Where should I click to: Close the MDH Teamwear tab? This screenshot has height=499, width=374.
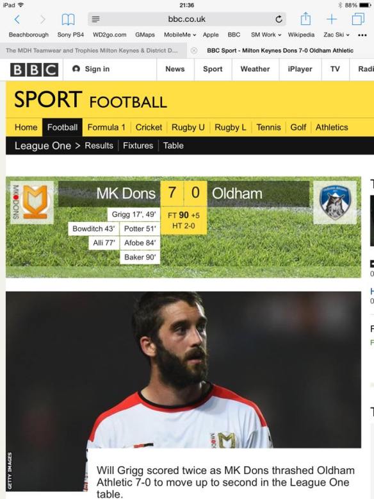pos(194,51)
